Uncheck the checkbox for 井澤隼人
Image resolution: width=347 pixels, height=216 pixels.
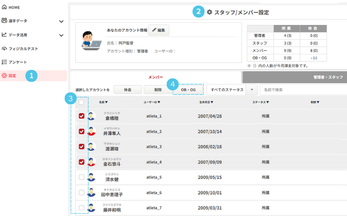(x=82, y=132)
